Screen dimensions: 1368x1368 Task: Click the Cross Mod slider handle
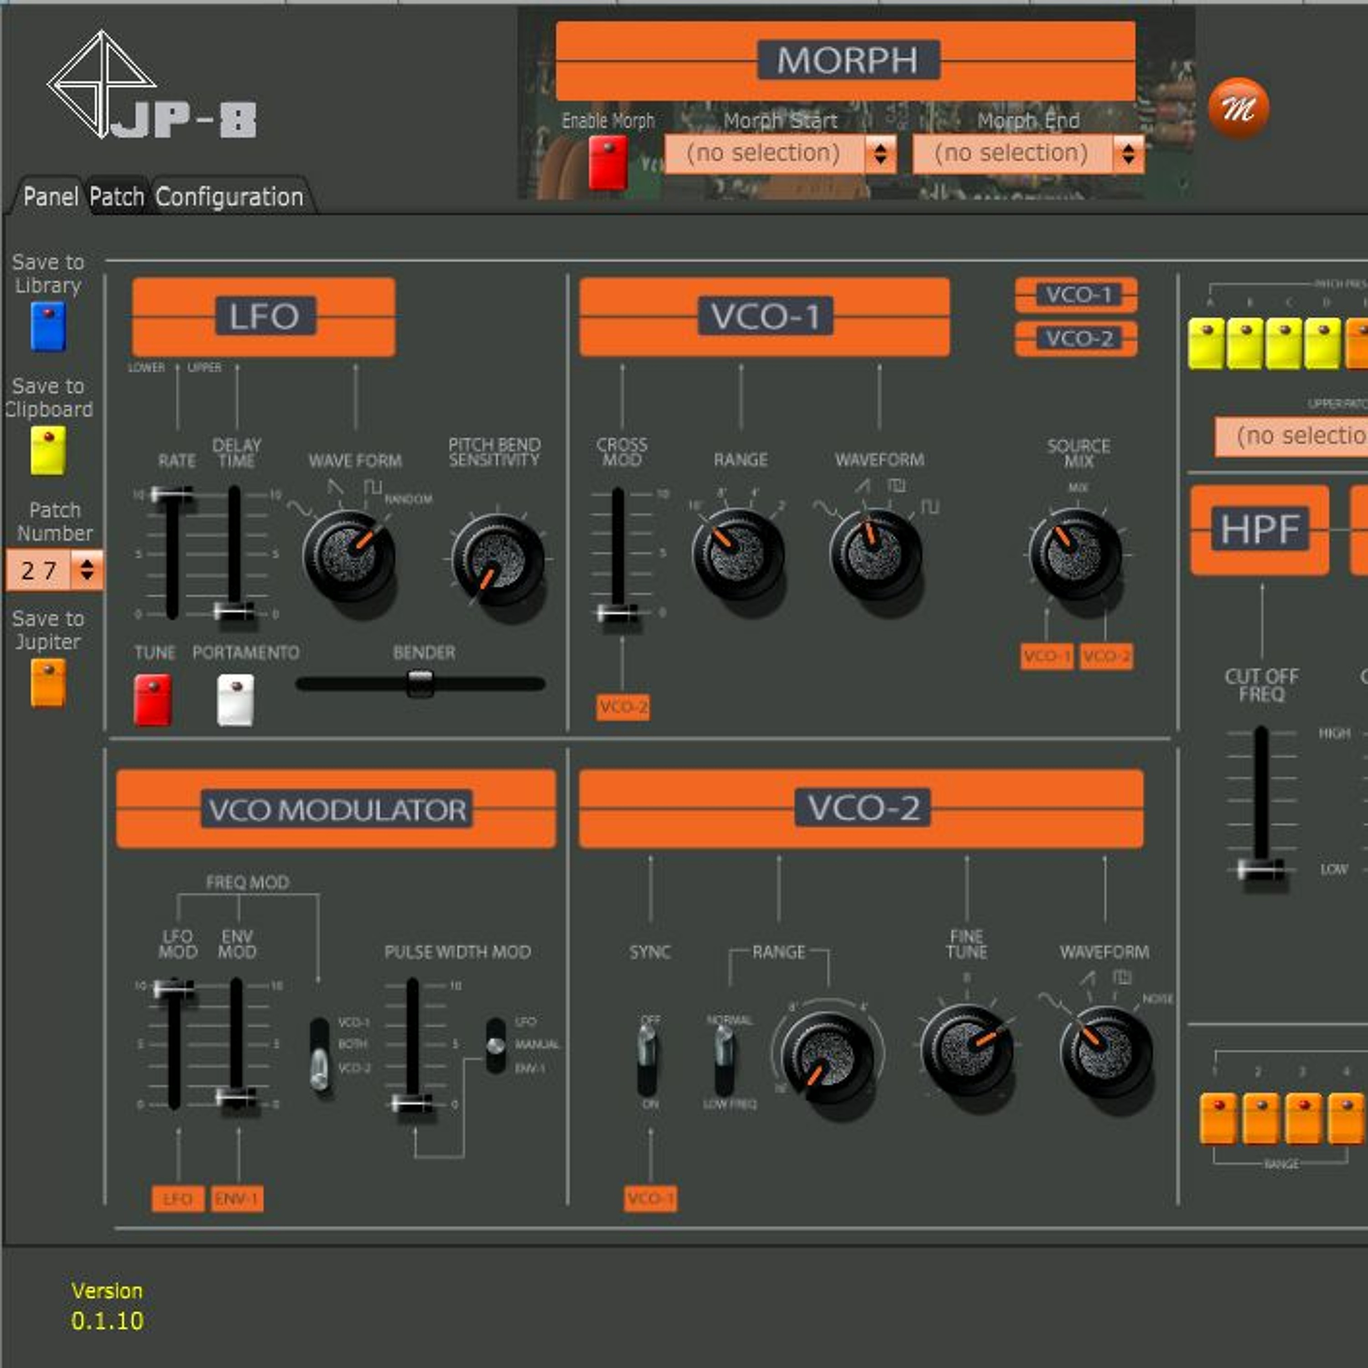pyautogui.click(x=617, y=612)
